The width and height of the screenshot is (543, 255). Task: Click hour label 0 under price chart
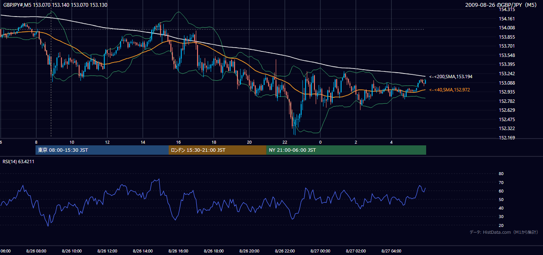point(320,142)
